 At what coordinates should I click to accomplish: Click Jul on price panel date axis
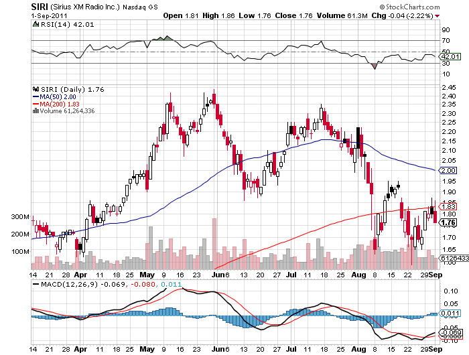(x=291, y=275)
